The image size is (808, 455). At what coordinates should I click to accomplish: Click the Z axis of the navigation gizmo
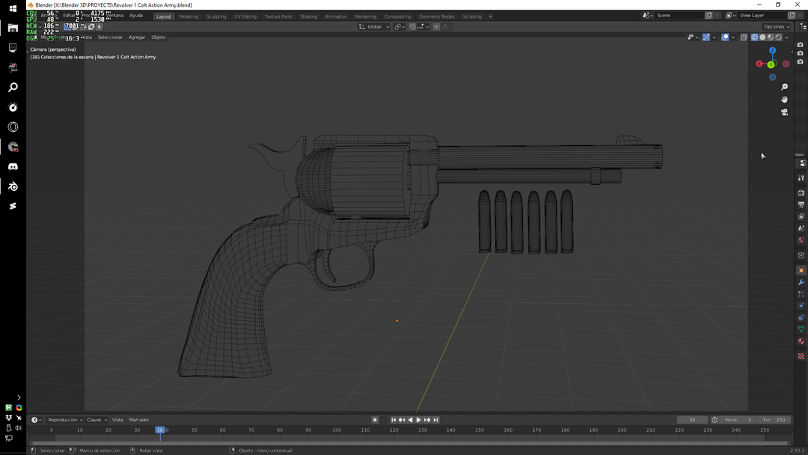(773, 50)
